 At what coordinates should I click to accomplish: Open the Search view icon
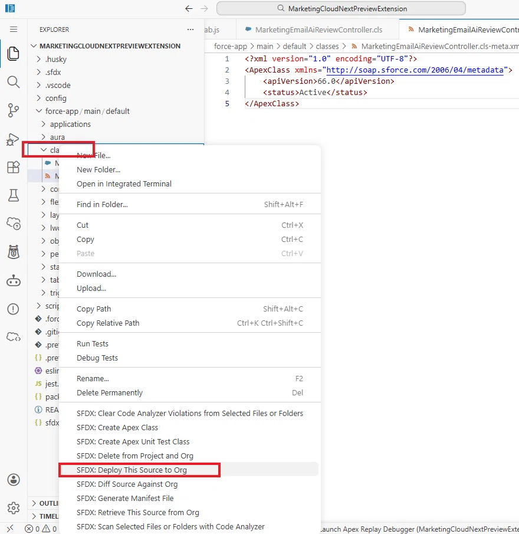pos(14,82)
